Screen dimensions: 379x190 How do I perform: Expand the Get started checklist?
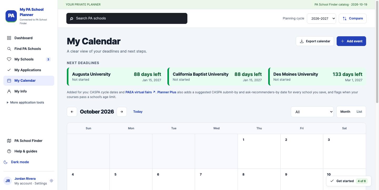[x=349, y=181]
